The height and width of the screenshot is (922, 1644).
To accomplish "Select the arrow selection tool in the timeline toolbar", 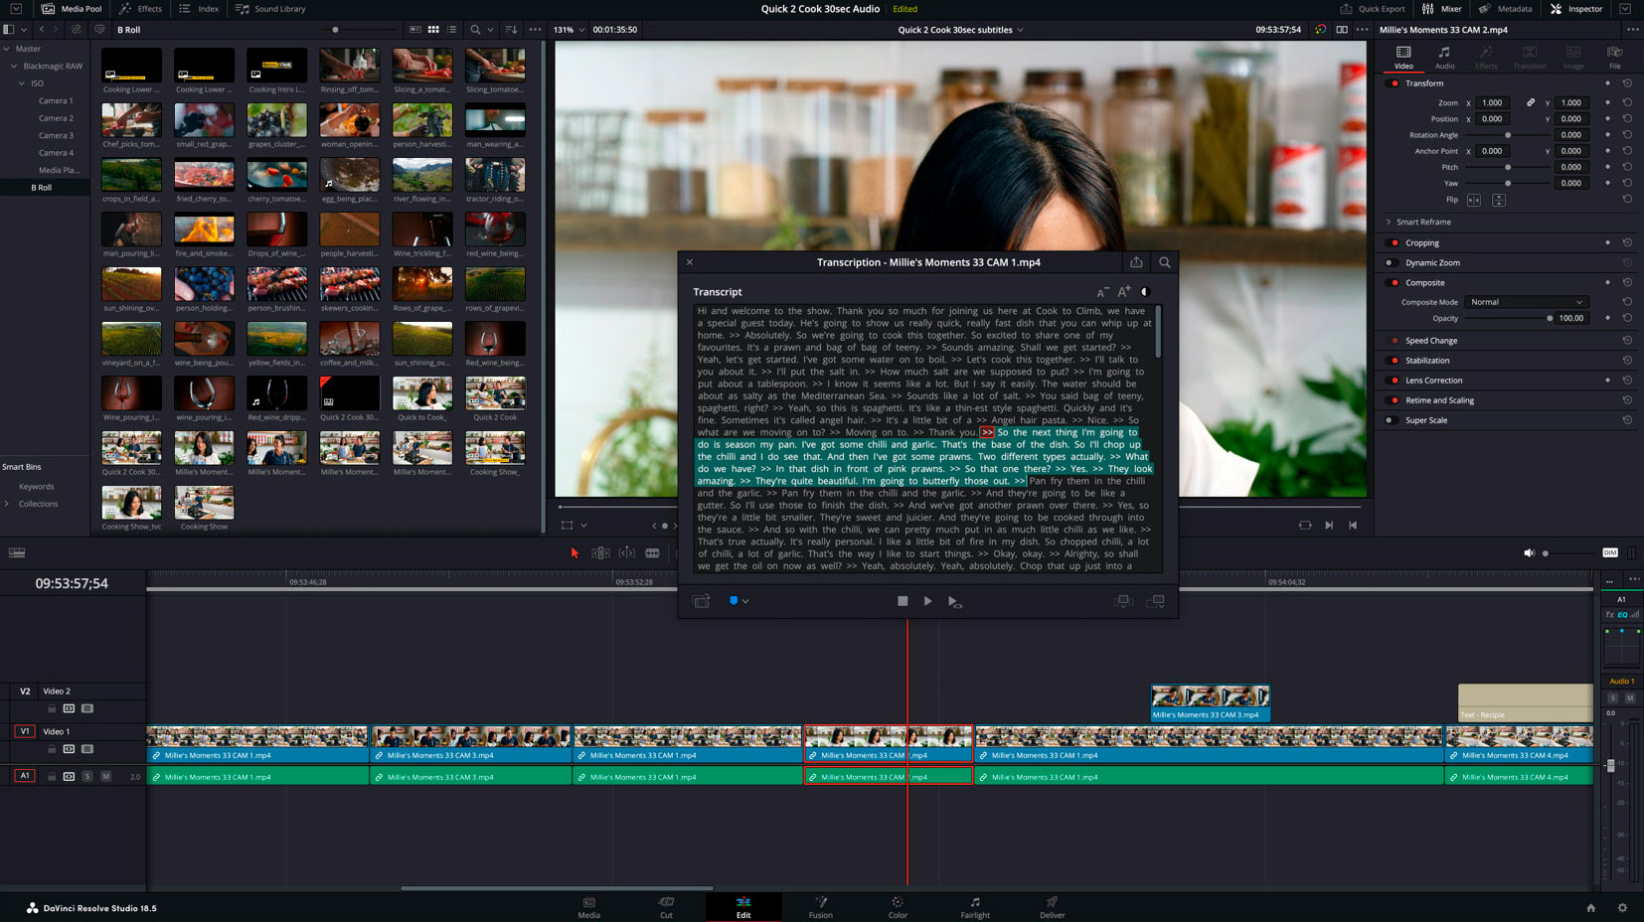I will (575, 553).
